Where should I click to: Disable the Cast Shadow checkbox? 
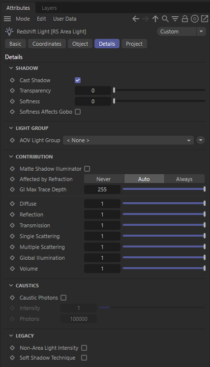click(x=78, y=80)
